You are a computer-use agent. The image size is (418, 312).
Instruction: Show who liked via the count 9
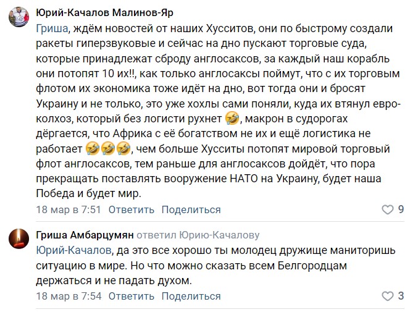pos(401,209)
